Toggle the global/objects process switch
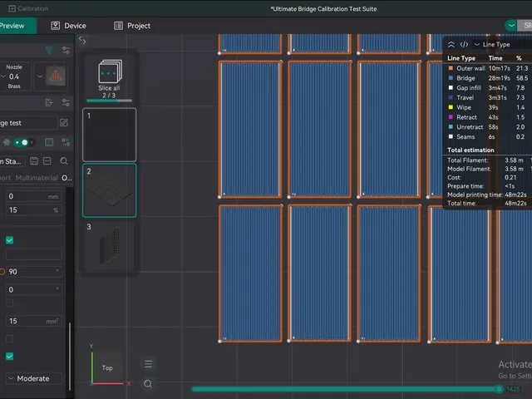 24,142
